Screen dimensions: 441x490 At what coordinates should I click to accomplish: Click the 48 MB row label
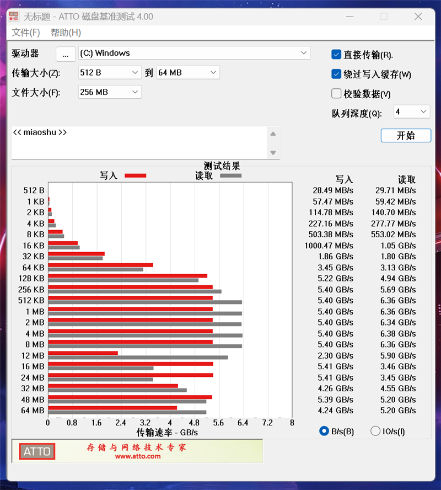33,400
